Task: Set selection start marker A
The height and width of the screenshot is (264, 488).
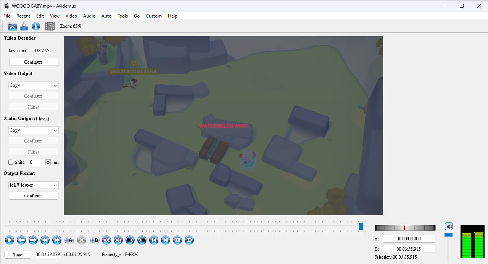Action: [69, 240]
